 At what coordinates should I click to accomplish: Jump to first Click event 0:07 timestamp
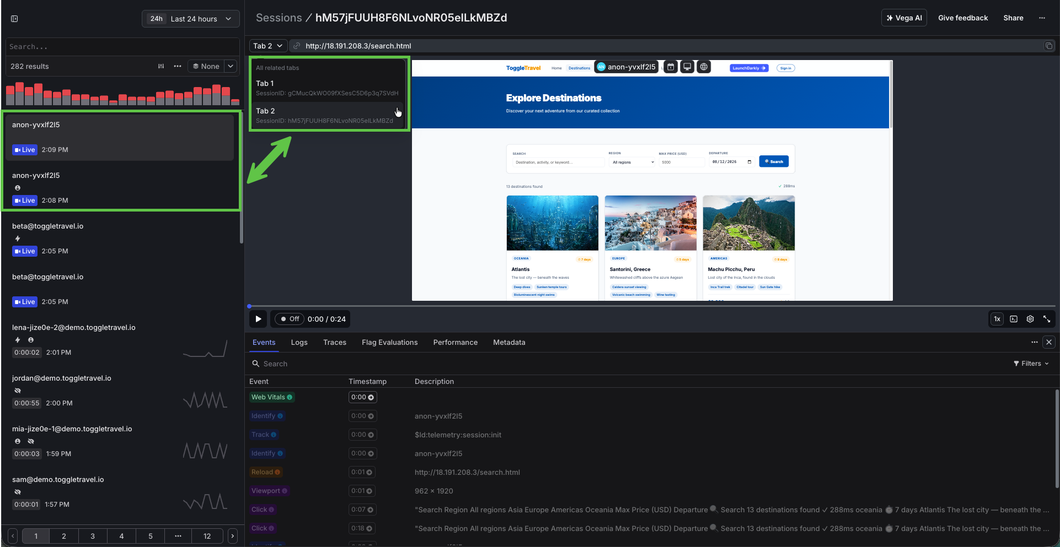[362, 510]
